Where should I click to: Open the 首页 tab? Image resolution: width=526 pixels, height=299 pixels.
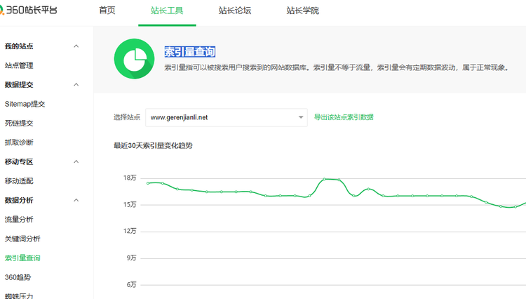(x=107, y=11)
